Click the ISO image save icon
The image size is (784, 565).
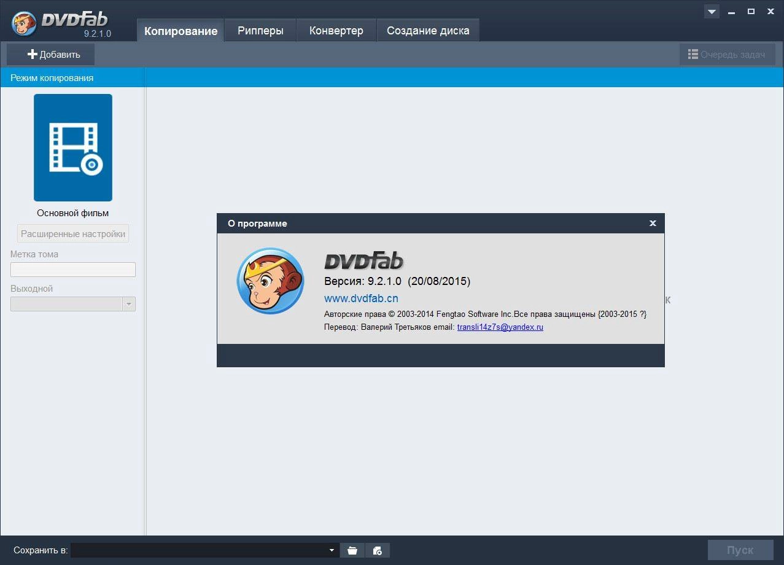pos(378,550)
